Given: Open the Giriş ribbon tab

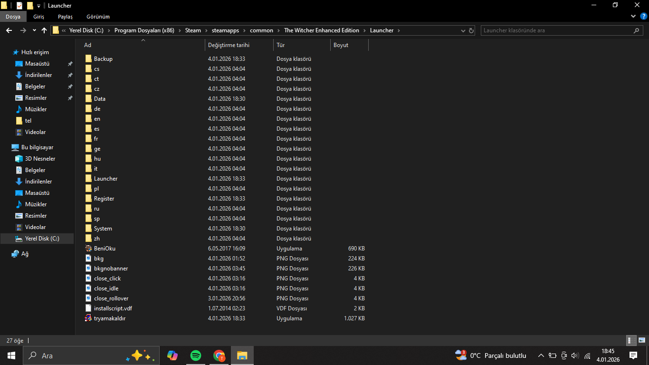Looking at the screenshot, I should 39,17.
